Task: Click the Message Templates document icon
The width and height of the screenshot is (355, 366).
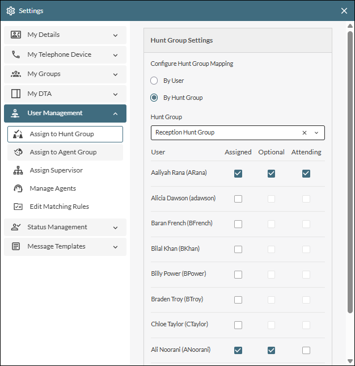Action: point(16,247)
